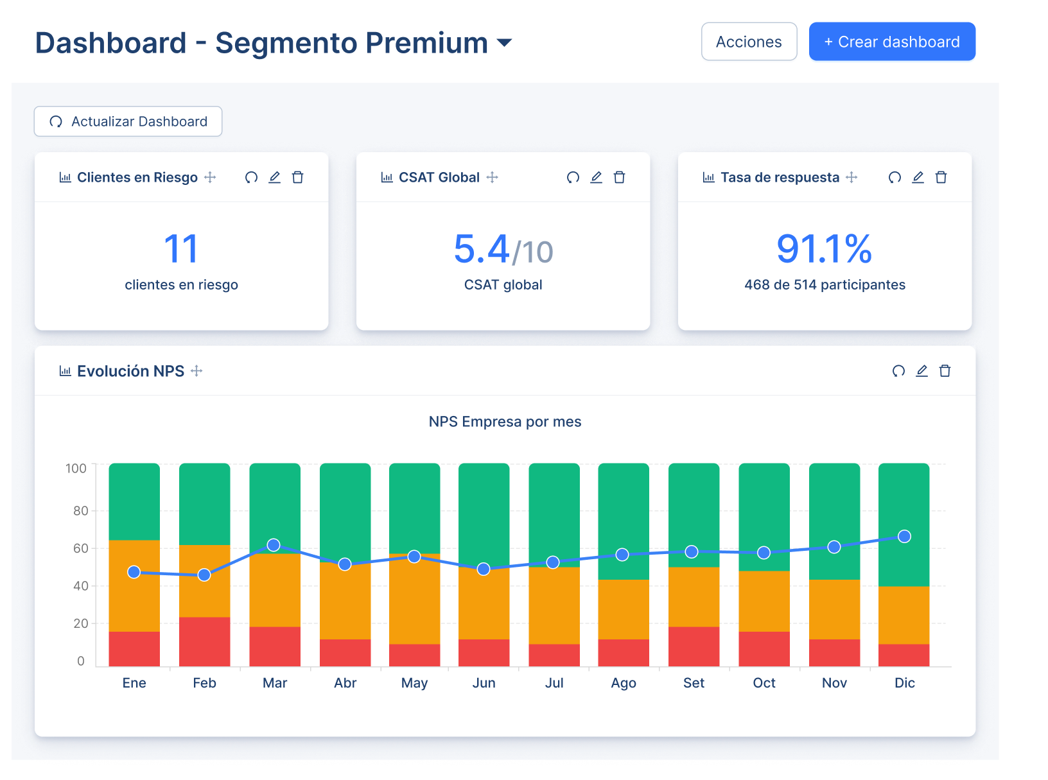The height and width of the screenshot is (780, 1048).
Task: Delete the Clientes en Riesgo widget
Action: click(x=297, y=177)
